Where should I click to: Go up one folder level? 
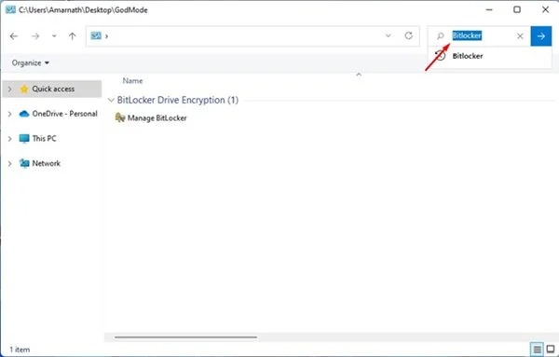pyautogui.click(x=73, y=36)
